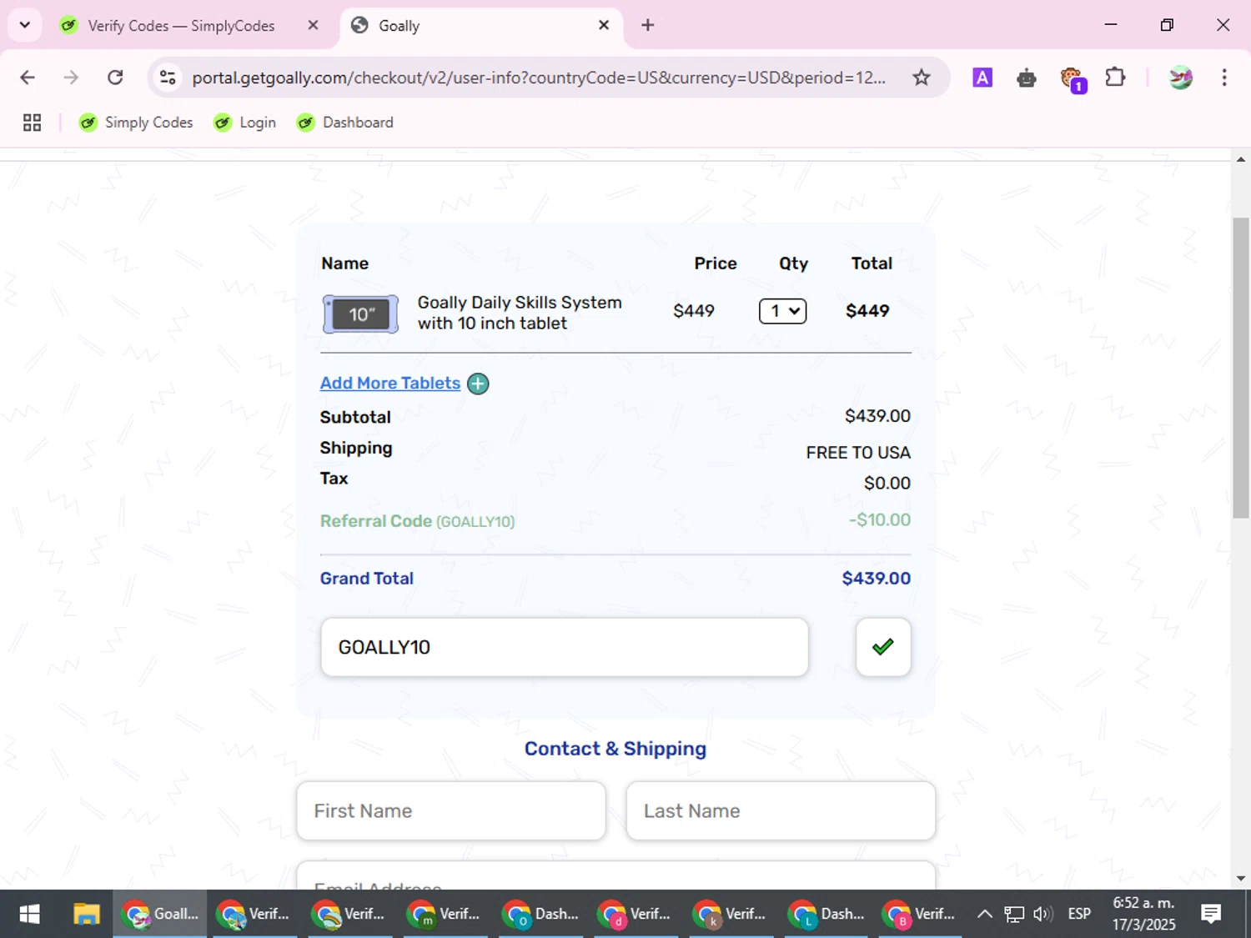The height and width of the screenshot is (938, 1251).
Task: Open the Dashboard bookmark
Action: 345,123
